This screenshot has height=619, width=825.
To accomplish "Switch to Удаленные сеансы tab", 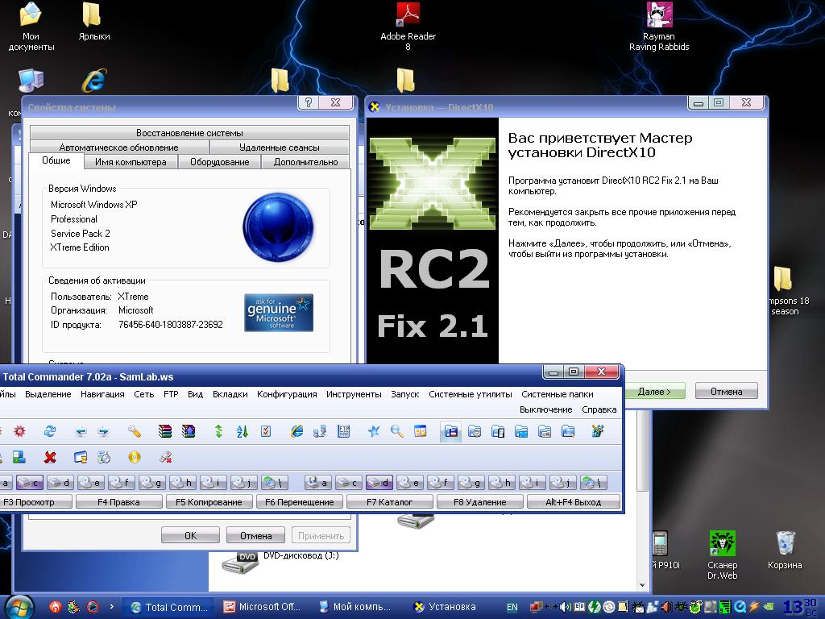I will point(280,147).
